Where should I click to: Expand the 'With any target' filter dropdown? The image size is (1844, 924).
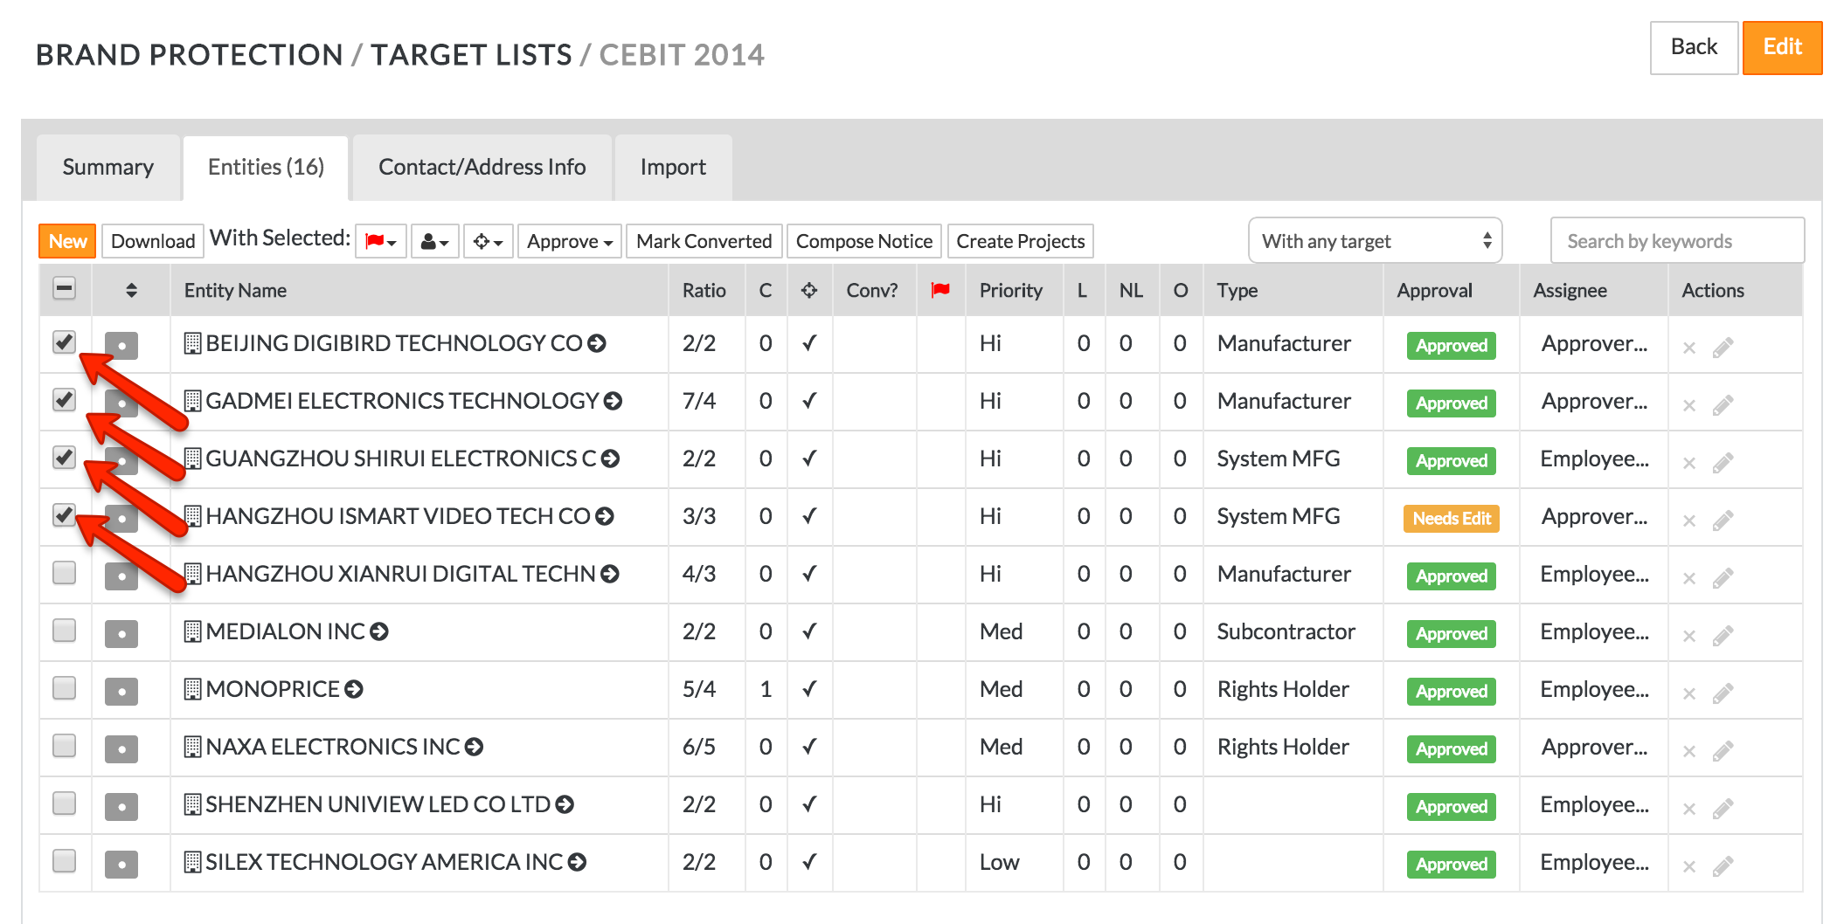point(1375,241)
